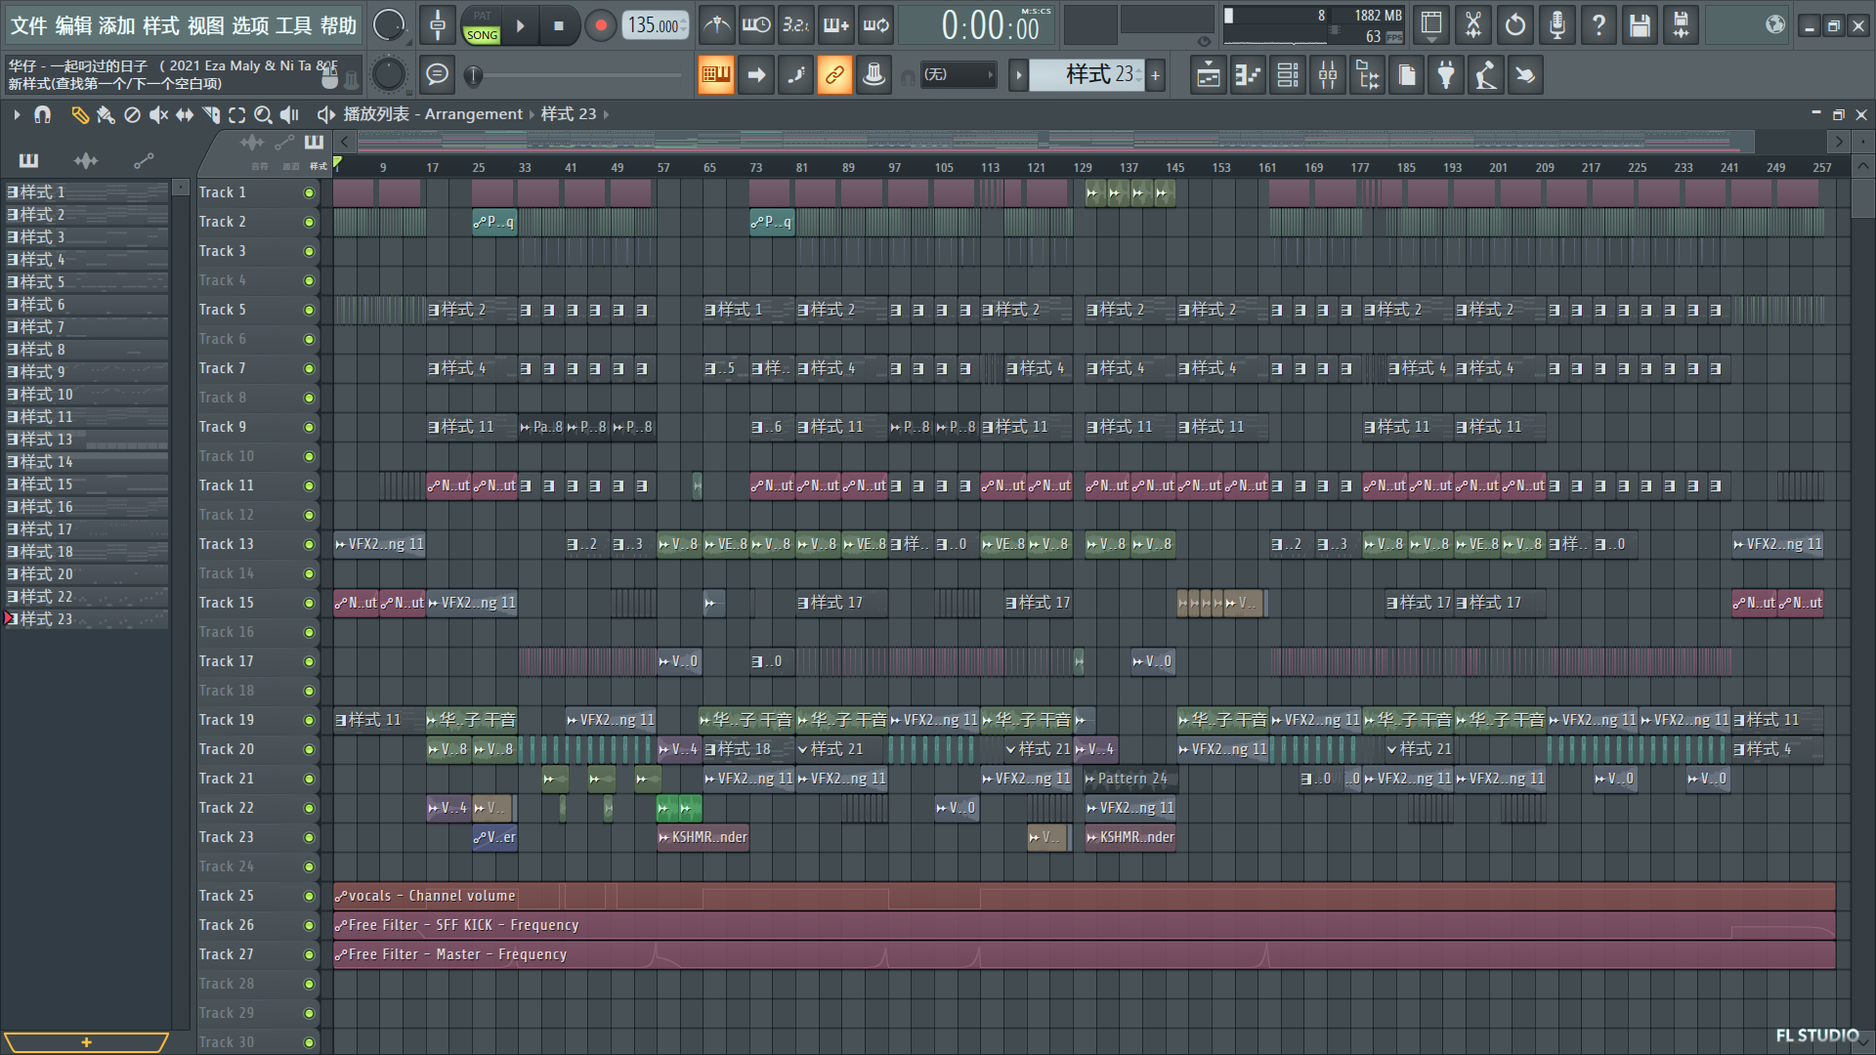Toggle wait for input before playback
This screenshot has height=1055, width=1876.
click(756, 25)
